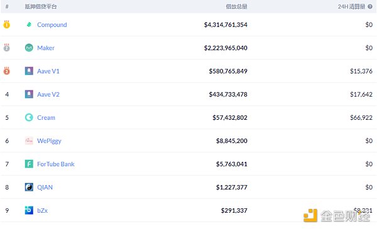Open the Aave V2 link

(x=48, y=94)
